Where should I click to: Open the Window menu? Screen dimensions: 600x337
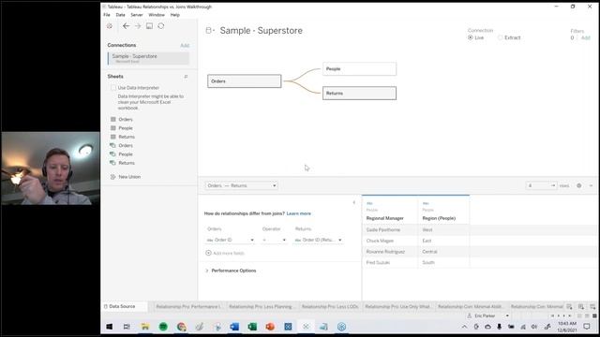tap(157, 15)
